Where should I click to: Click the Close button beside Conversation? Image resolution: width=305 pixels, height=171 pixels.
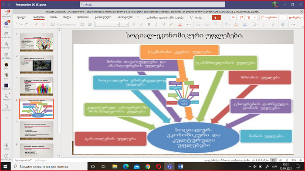click(295, 17)
